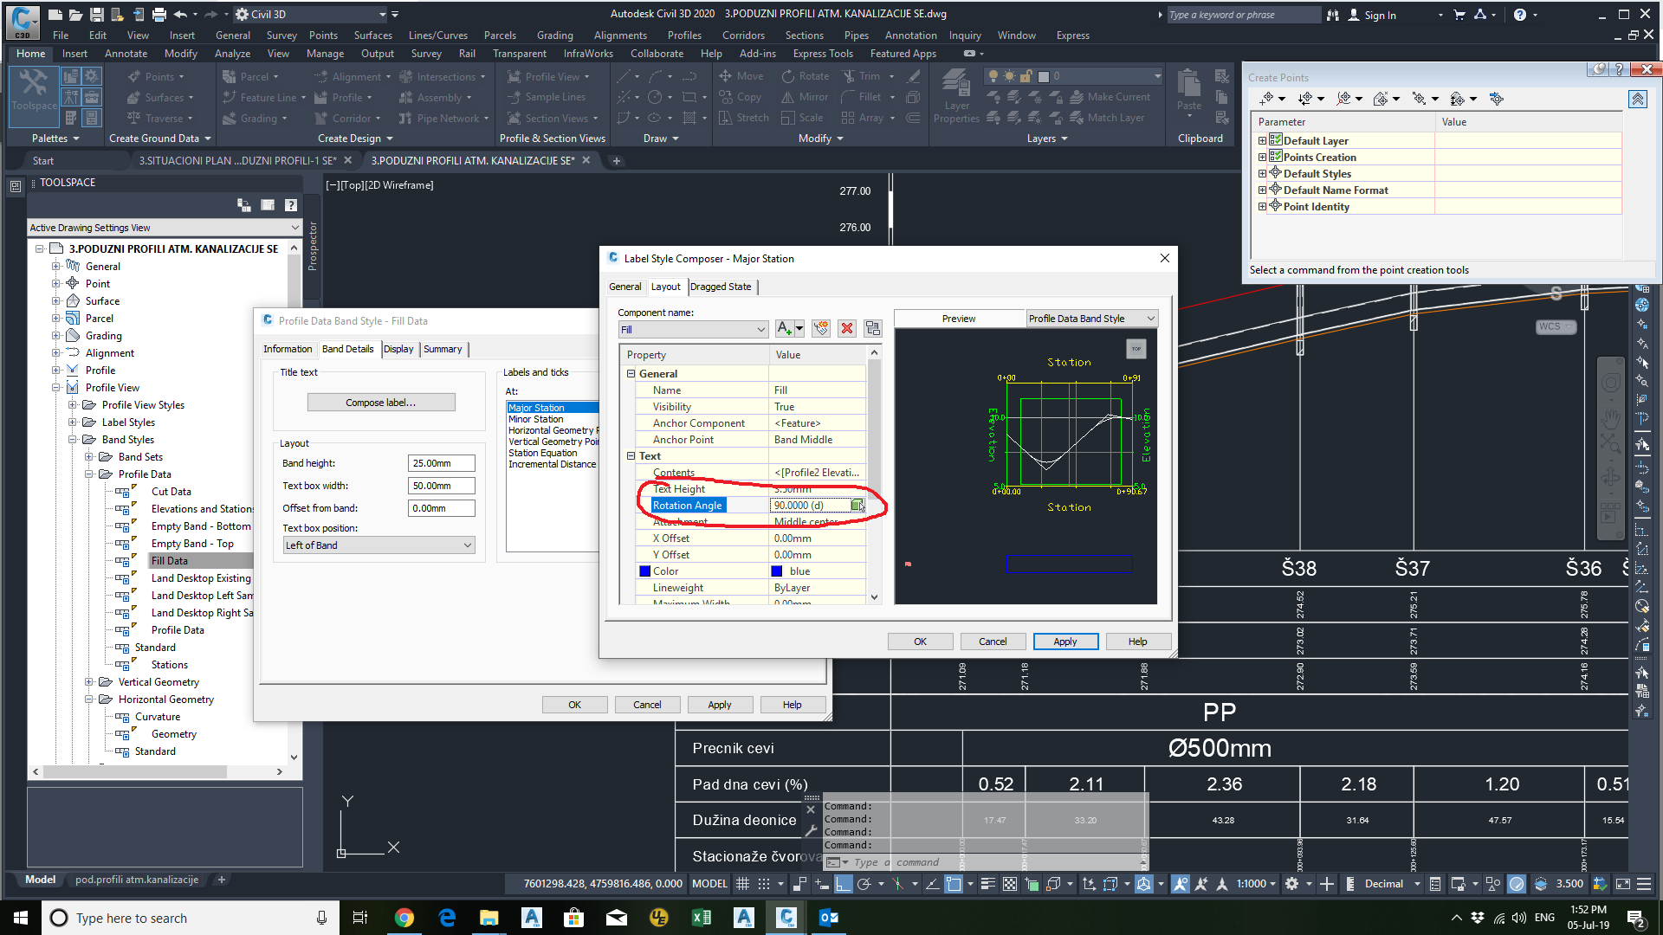Switch to the Dragged State tab
This screenshot has height=935, width=1663.
pos(721,287)
